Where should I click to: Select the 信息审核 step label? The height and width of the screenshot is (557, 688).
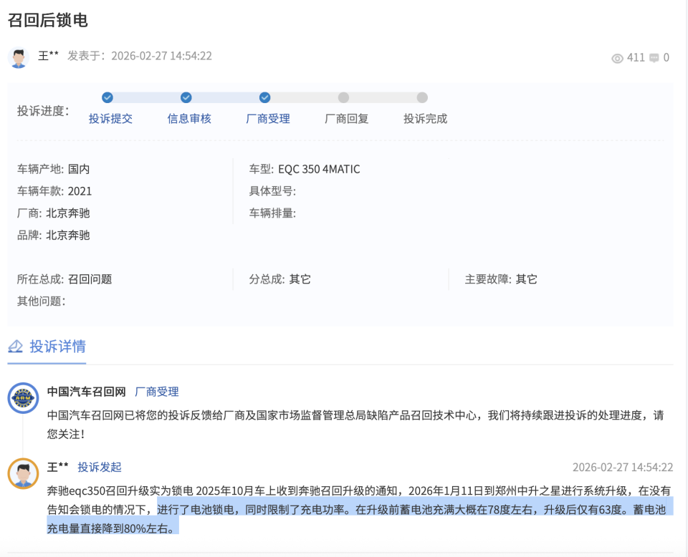coord(189,119)
